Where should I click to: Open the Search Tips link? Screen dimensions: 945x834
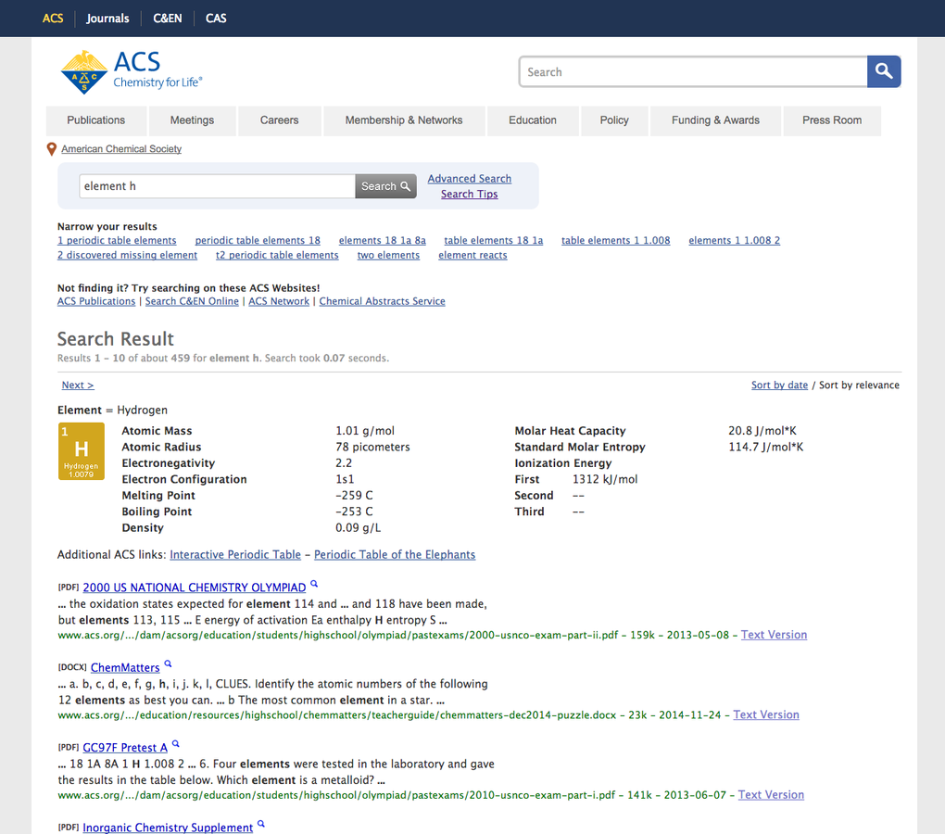coord(469,194)
